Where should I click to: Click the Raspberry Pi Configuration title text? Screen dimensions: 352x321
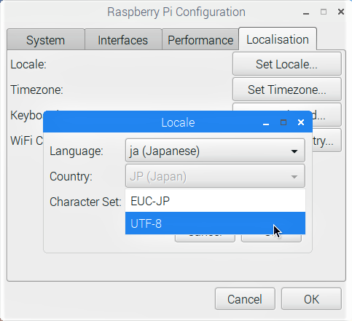click(x=176, y=12)
